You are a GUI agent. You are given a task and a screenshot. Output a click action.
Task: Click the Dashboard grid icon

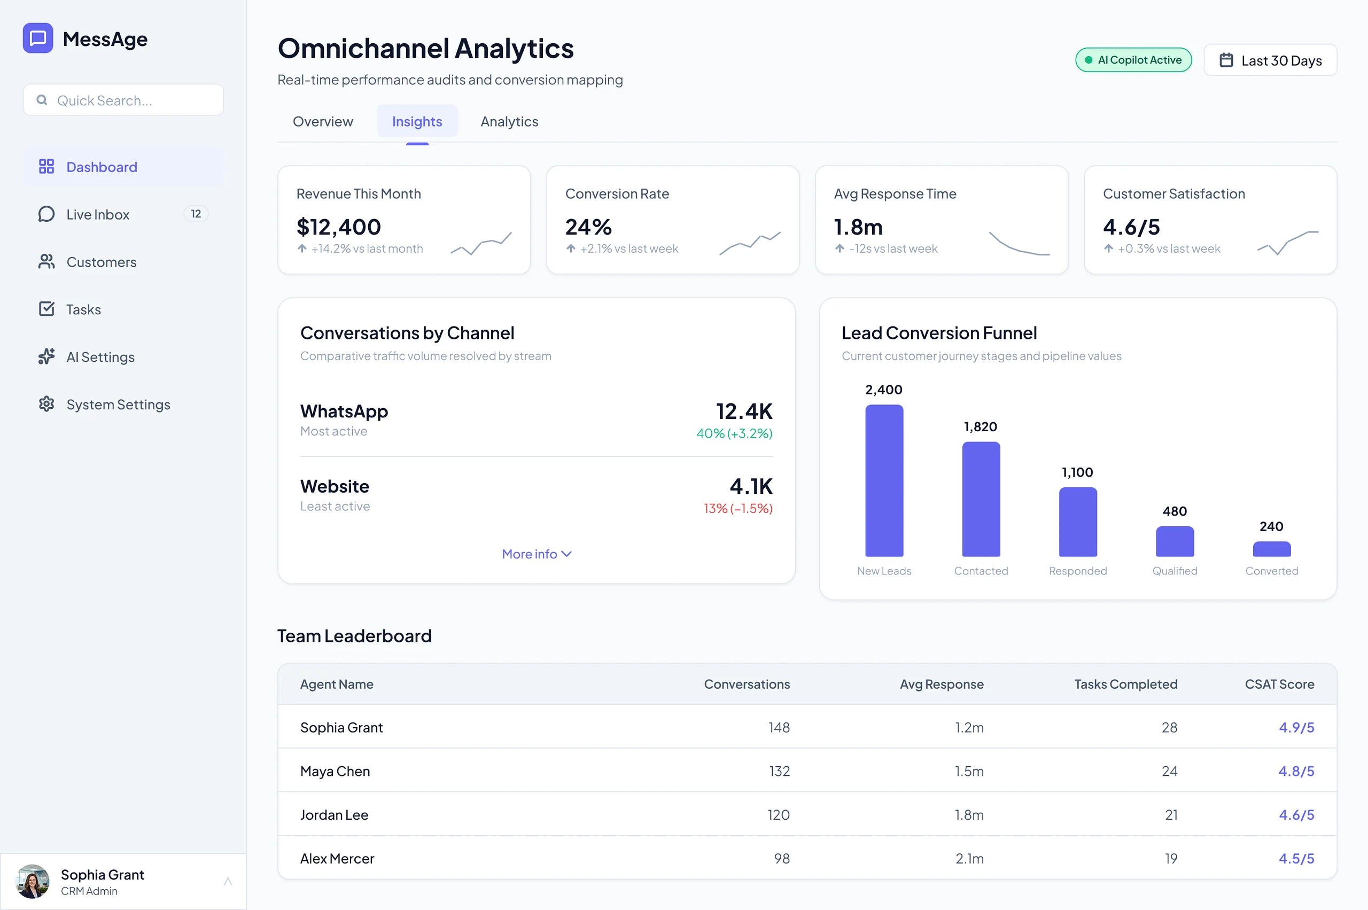[x=46, y=167]
